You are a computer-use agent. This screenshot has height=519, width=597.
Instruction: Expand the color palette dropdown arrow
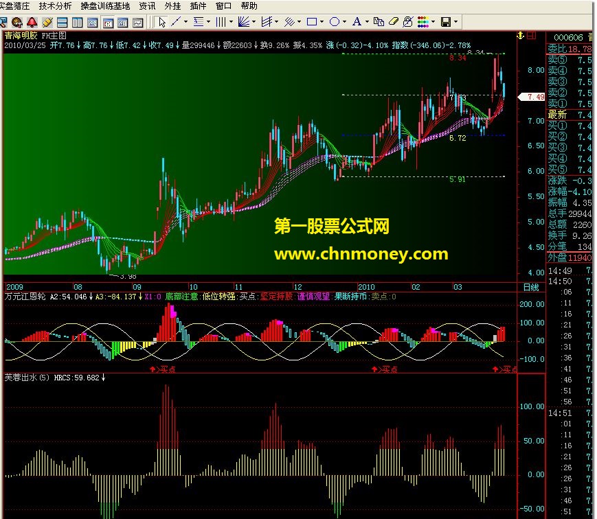pyautogui.click(x=433, y=22)
